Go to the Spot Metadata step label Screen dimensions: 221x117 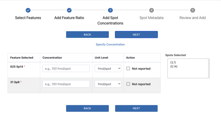pos(151,18)
